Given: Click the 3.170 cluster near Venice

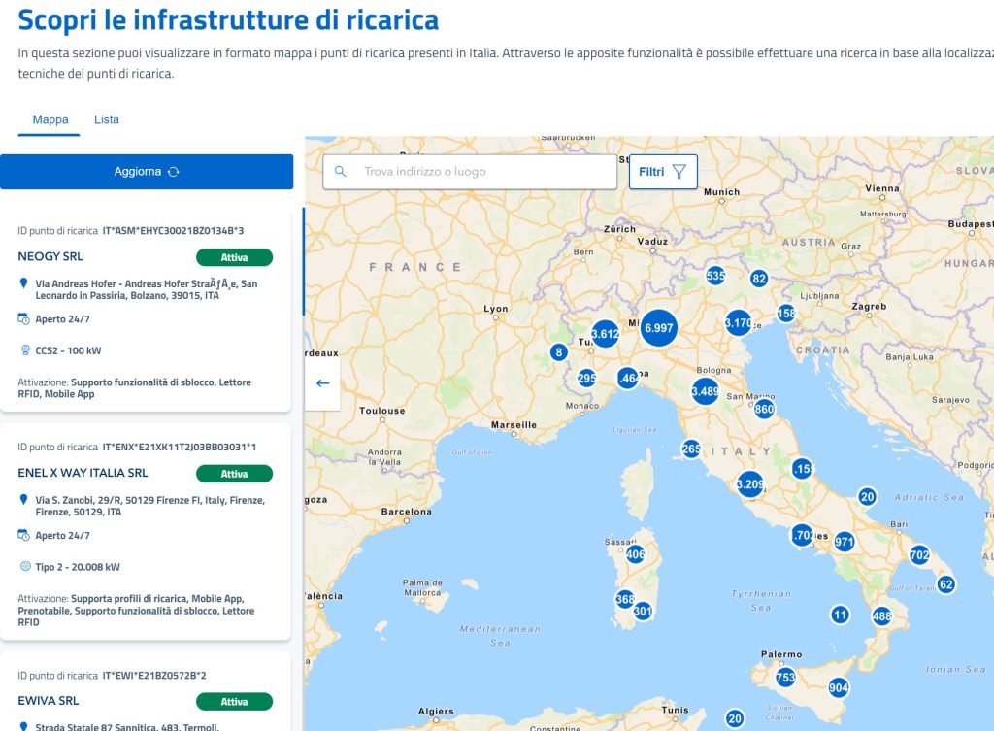Looking at the screenshot, I should pyautogui.click(x=739, y=322).
